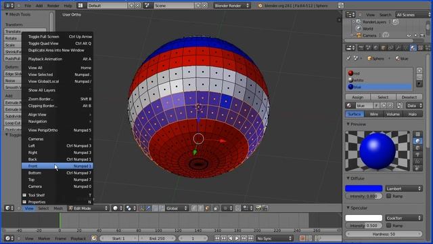Toggle Camera renderability icon in outliner
The height and width of the screenshot is (244, 433).
(x=422, y=35)
